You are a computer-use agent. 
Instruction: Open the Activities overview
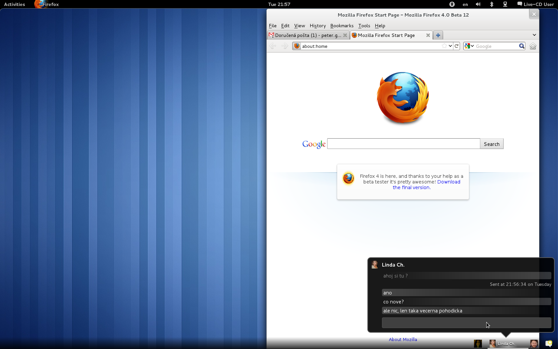15,4
